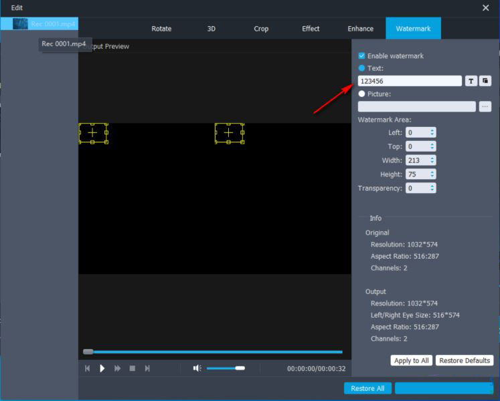Close the Edit dialog
Image resolution: width=500 pixels, height=401 pixels.
click(x=485, y=7)
